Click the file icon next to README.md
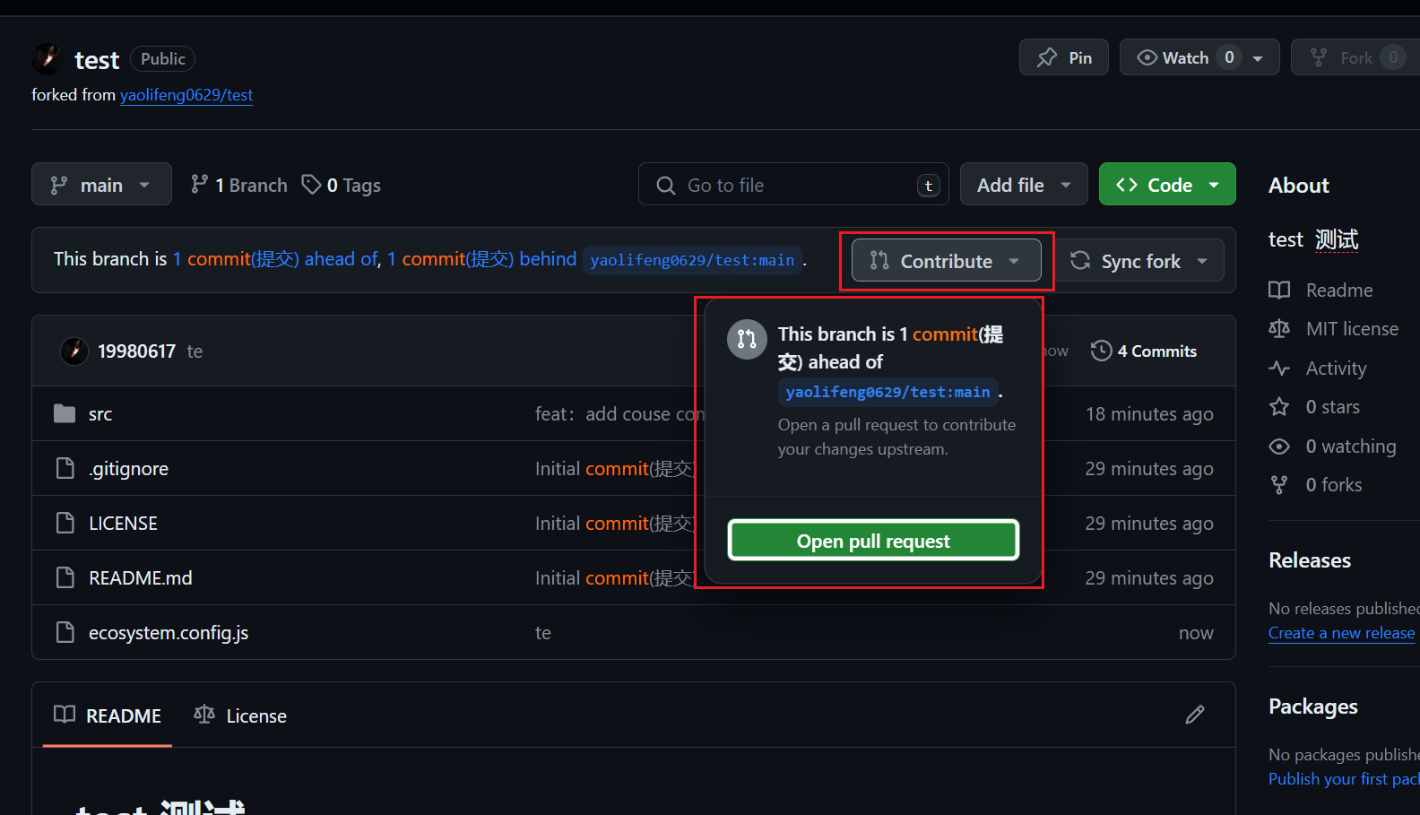Screen dimensions: 1420x815 click(x=65, y=577)
